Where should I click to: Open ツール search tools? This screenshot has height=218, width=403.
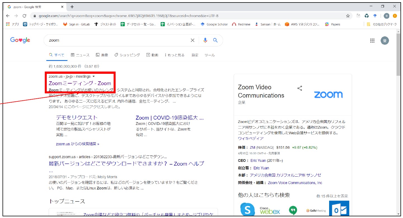pos(210,55)
